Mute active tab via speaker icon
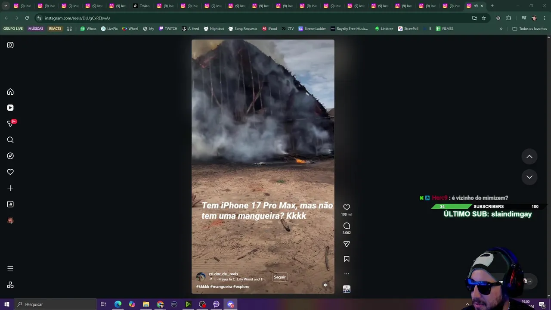 click(476, 6)
